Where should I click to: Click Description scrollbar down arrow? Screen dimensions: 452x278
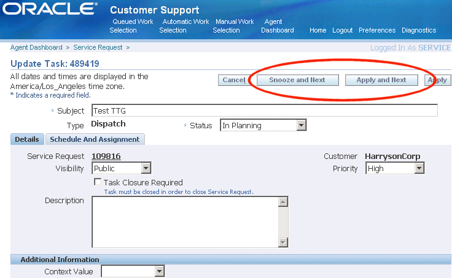click(283, 242)
